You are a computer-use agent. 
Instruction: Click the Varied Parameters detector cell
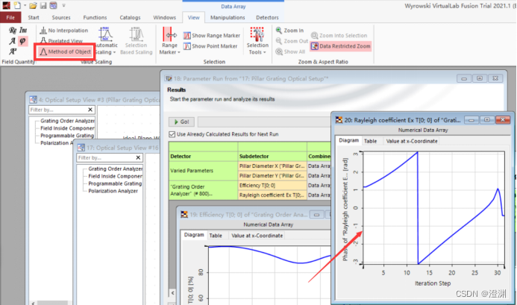(203, 171)
